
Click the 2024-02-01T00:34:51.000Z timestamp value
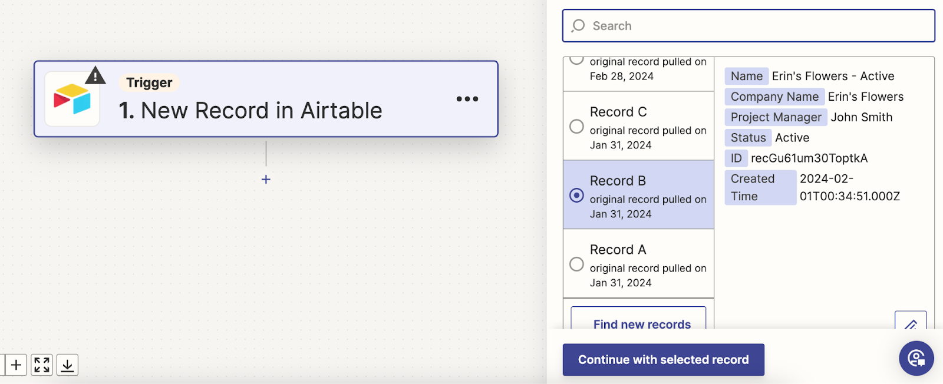pyautogui.click(x=849, y=187)
